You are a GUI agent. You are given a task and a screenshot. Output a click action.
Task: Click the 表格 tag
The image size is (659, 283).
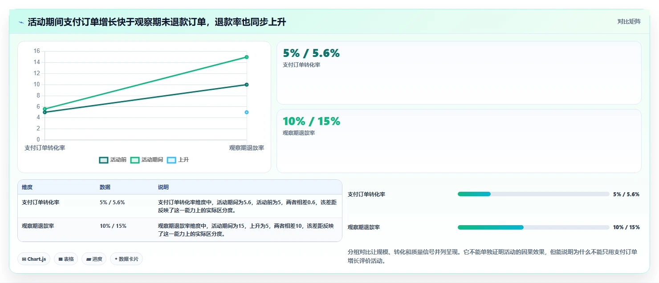coord(66,259)
